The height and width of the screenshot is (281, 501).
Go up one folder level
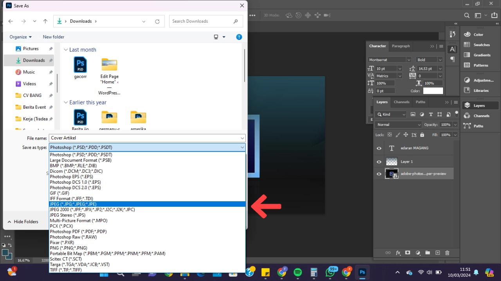pyautogui.click(x=45, y=21)
